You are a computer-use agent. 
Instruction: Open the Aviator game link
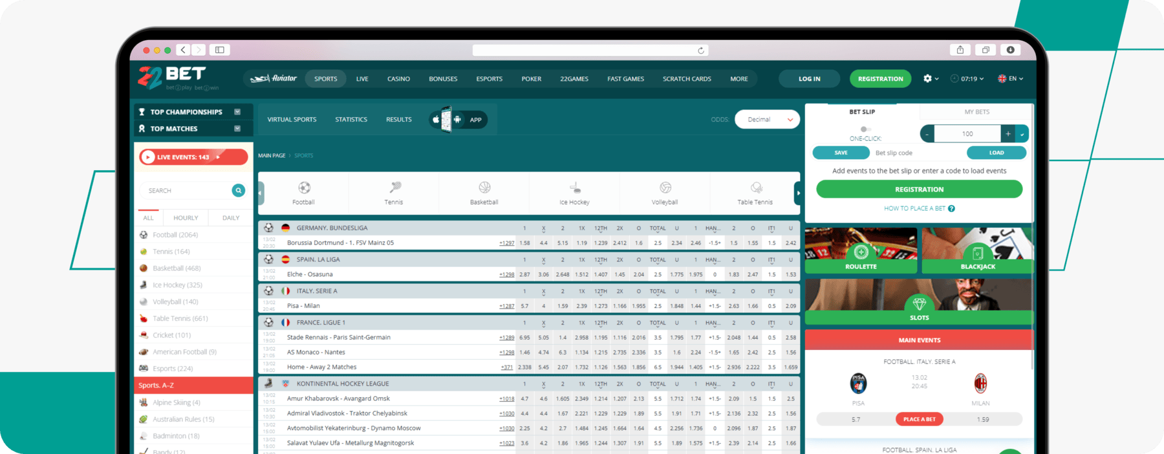tap(274, 79)
